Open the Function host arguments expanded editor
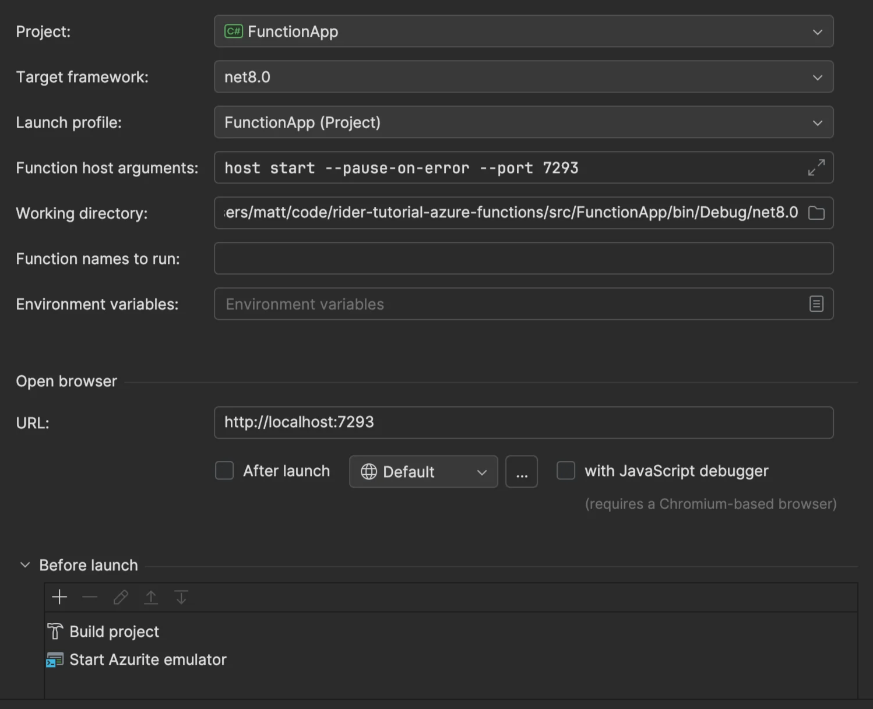 click(x=816, y=168)
